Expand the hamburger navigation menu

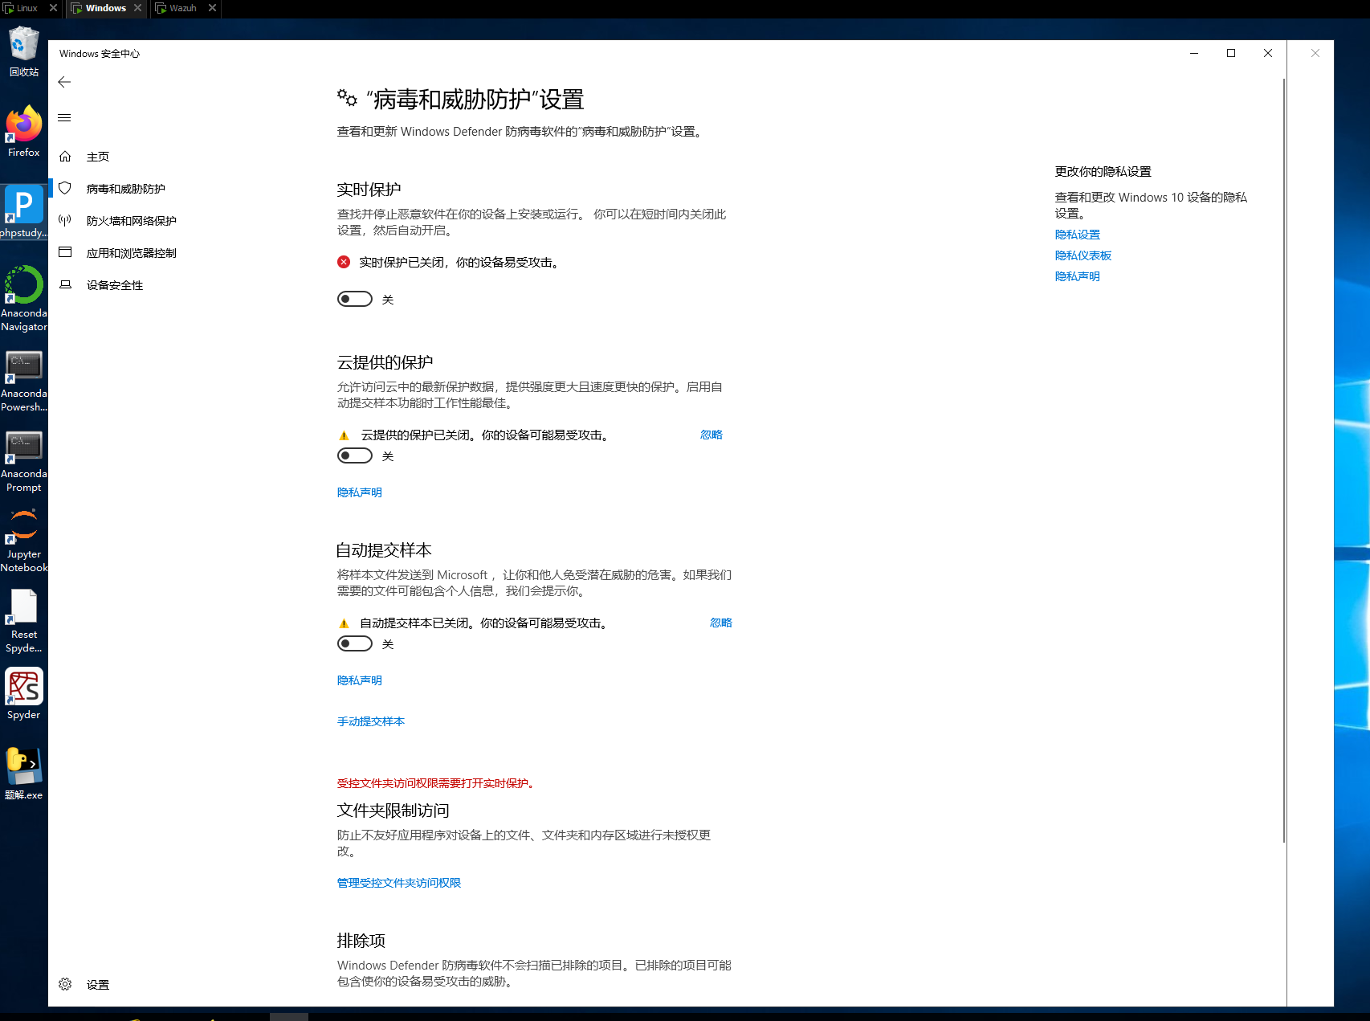tap(64, 118)
